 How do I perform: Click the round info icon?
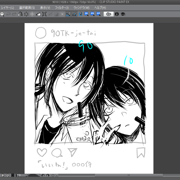[x=117, y=14]
